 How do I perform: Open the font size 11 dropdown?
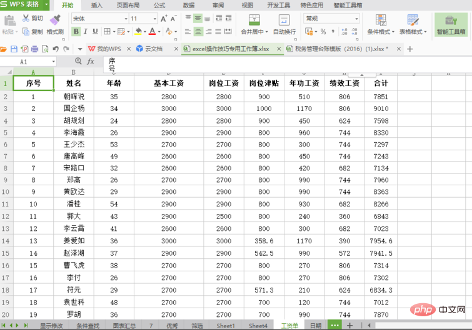click(x=154, y=19)
